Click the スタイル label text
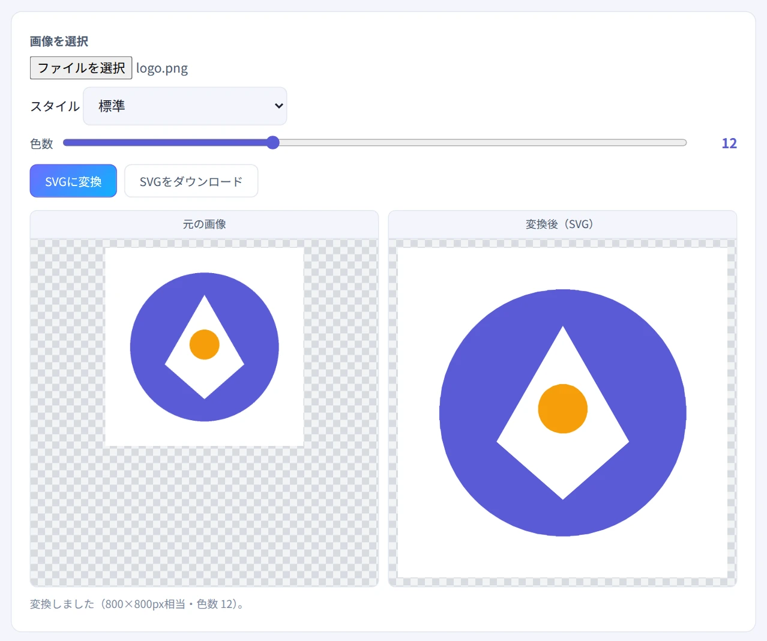The width and height of the screenshot is (767, 641). click(x=55, y=107)
